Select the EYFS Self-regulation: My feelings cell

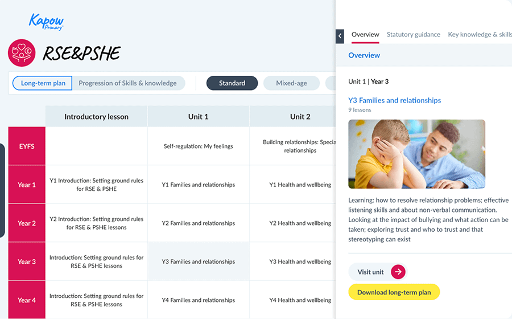tap(198, 146)
